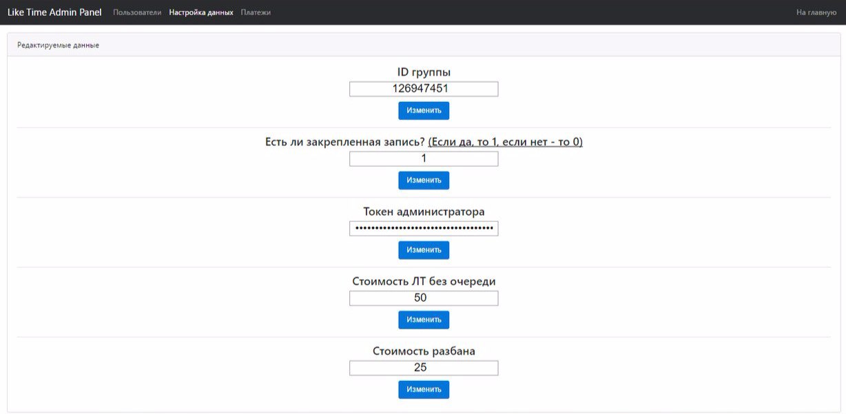Click the underlined hint about 1 or 0
Viewport: 846px width, 414px height.
pyautogui.click(x=505, y=142)
